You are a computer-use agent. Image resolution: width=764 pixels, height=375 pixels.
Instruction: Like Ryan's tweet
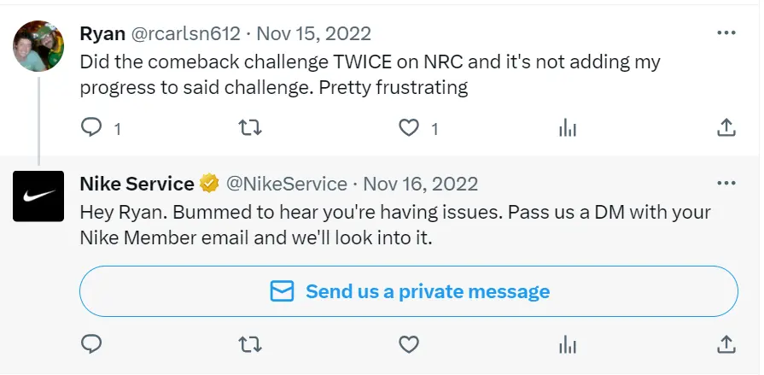(x=410, y=128)
